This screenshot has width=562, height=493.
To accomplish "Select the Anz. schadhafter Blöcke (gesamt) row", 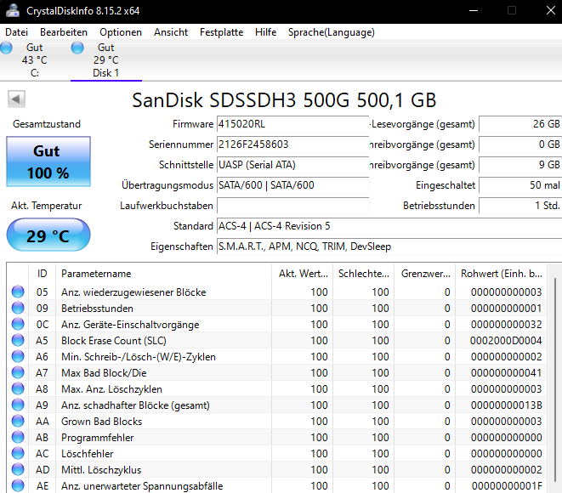I will pyautogui.click(x=277, y=405).
